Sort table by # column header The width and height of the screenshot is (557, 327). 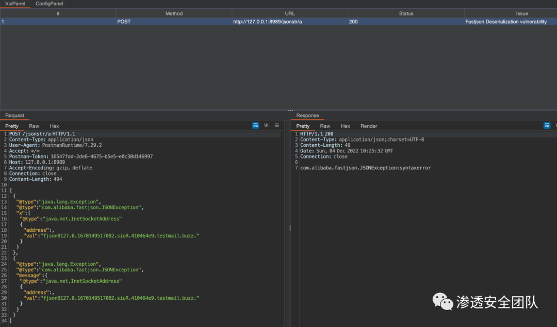(58, 13)
